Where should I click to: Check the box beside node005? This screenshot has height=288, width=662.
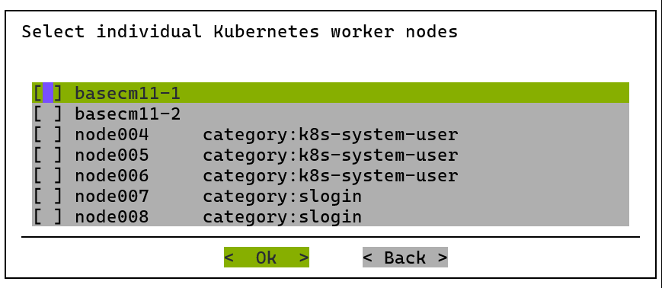[48, 155]
